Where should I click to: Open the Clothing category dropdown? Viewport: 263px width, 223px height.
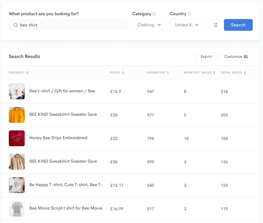point(150,25)
